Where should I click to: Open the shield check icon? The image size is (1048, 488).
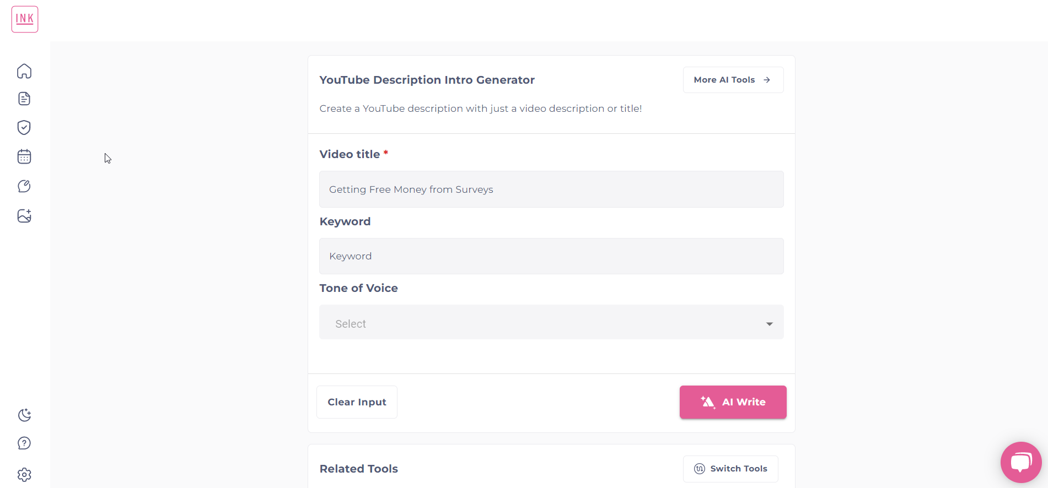[x=24, y=128]
